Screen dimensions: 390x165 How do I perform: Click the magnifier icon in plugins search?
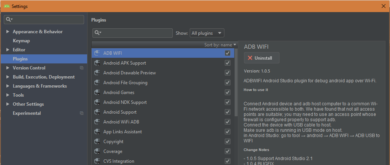click(98, 33)
